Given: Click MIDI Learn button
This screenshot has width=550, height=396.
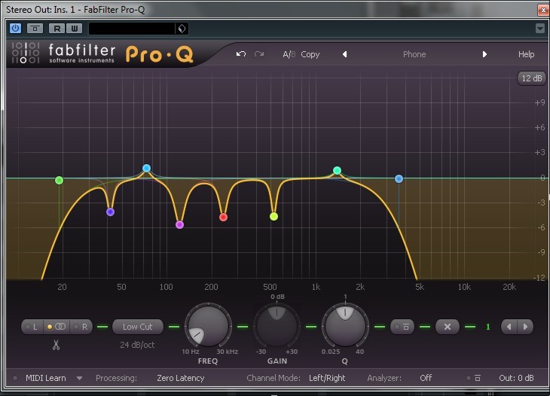Looking at the screenshot, I should click(x=46, y=378).
